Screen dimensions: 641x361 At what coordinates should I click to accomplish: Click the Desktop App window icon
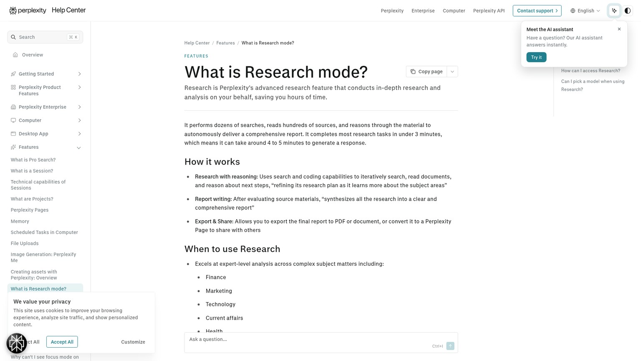13,134
